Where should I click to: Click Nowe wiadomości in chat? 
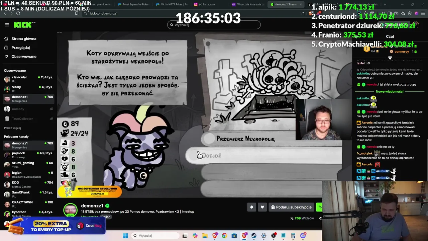click(x=390, y=91)
